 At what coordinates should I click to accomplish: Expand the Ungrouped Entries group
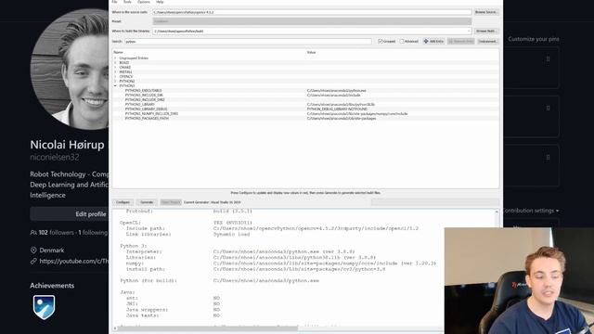115,58
